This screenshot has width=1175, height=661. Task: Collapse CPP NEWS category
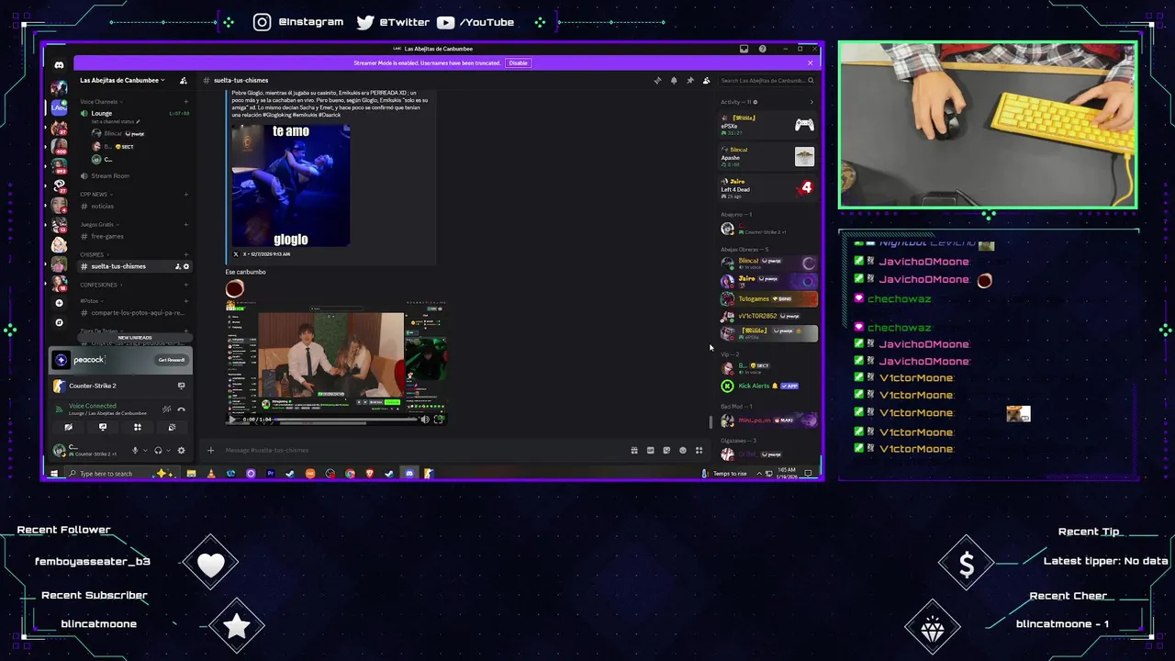[94, 195]
